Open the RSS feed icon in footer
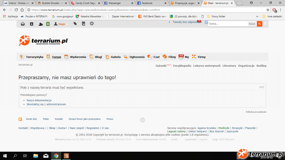This screenshot has width=285, height=160. pos(20,119)
